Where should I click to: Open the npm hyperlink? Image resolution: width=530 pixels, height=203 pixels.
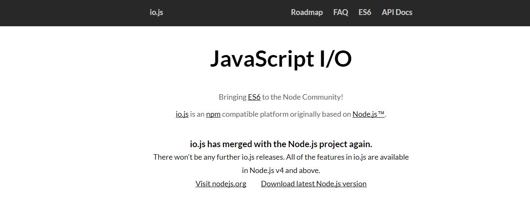[x=213, y=114]
